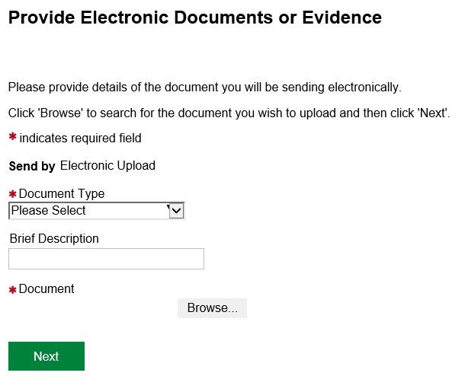This screenshot has width=465, height=379.
Task: Click the Document upload label
Action: point(46,289)
